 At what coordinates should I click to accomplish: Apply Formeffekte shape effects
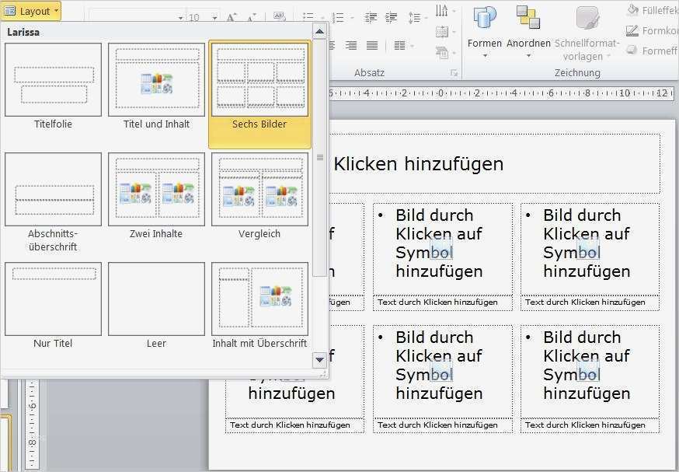[632, 50]
